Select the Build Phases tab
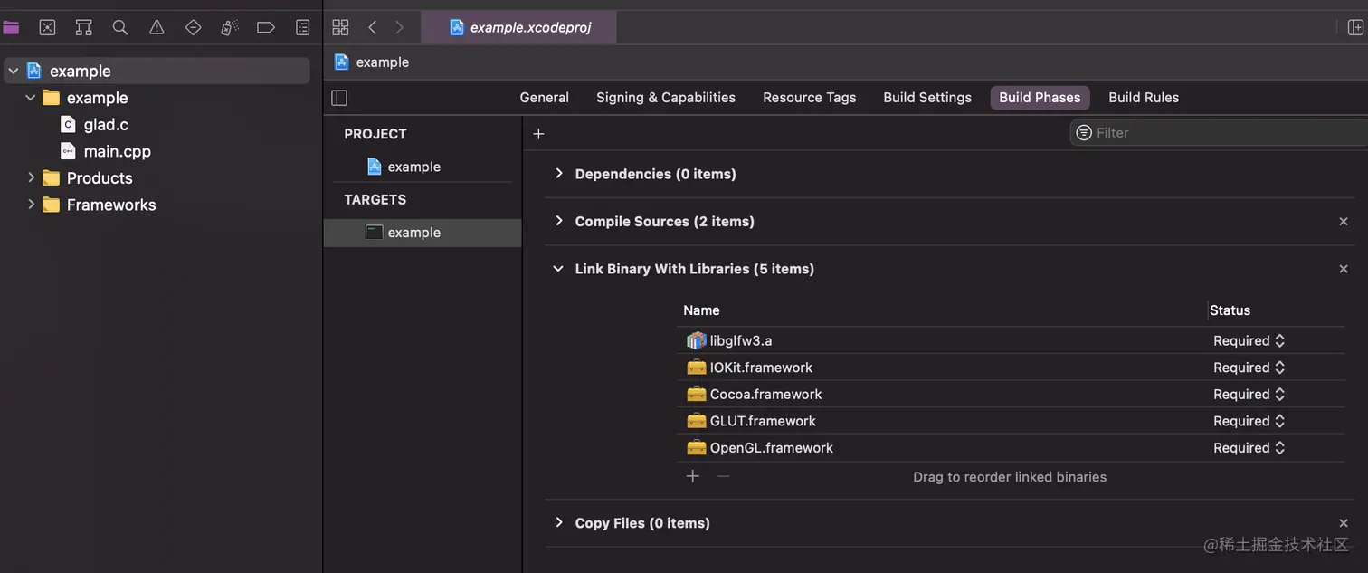This screenshot has width=1368, height=573. click(1040, 98)
